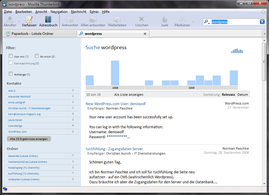Click the scrollbar down arrow
The image size is (269, 195).
(x=264, y=184)
